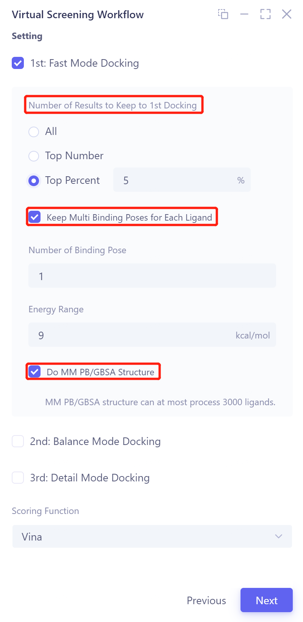This screenshot has width=303, height=622.
Task: Go back with the Previous button
Action: pos(206,600)
